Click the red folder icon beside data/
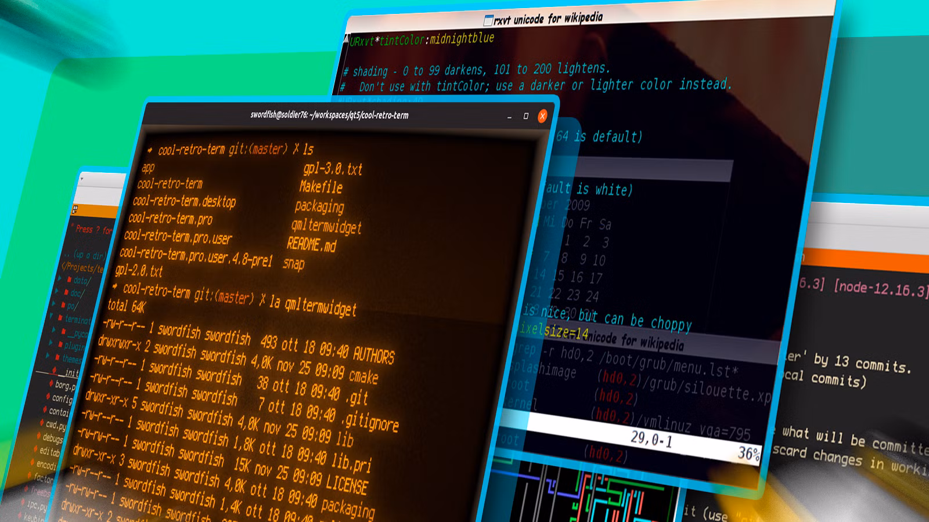 click(x=69, y=279)
